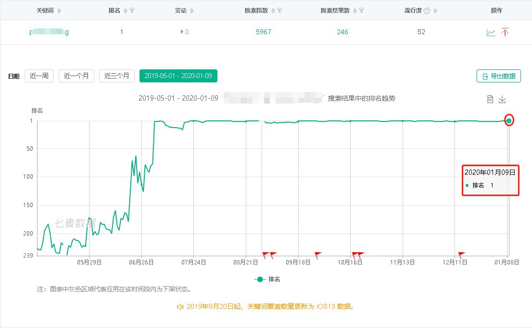Download the chart via the download arrow icon
532x328 pixels.
502,100
